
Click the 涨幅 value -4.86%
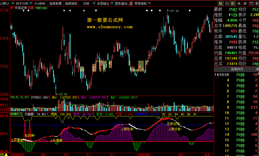pyautogui.click(x=231, y=20)
